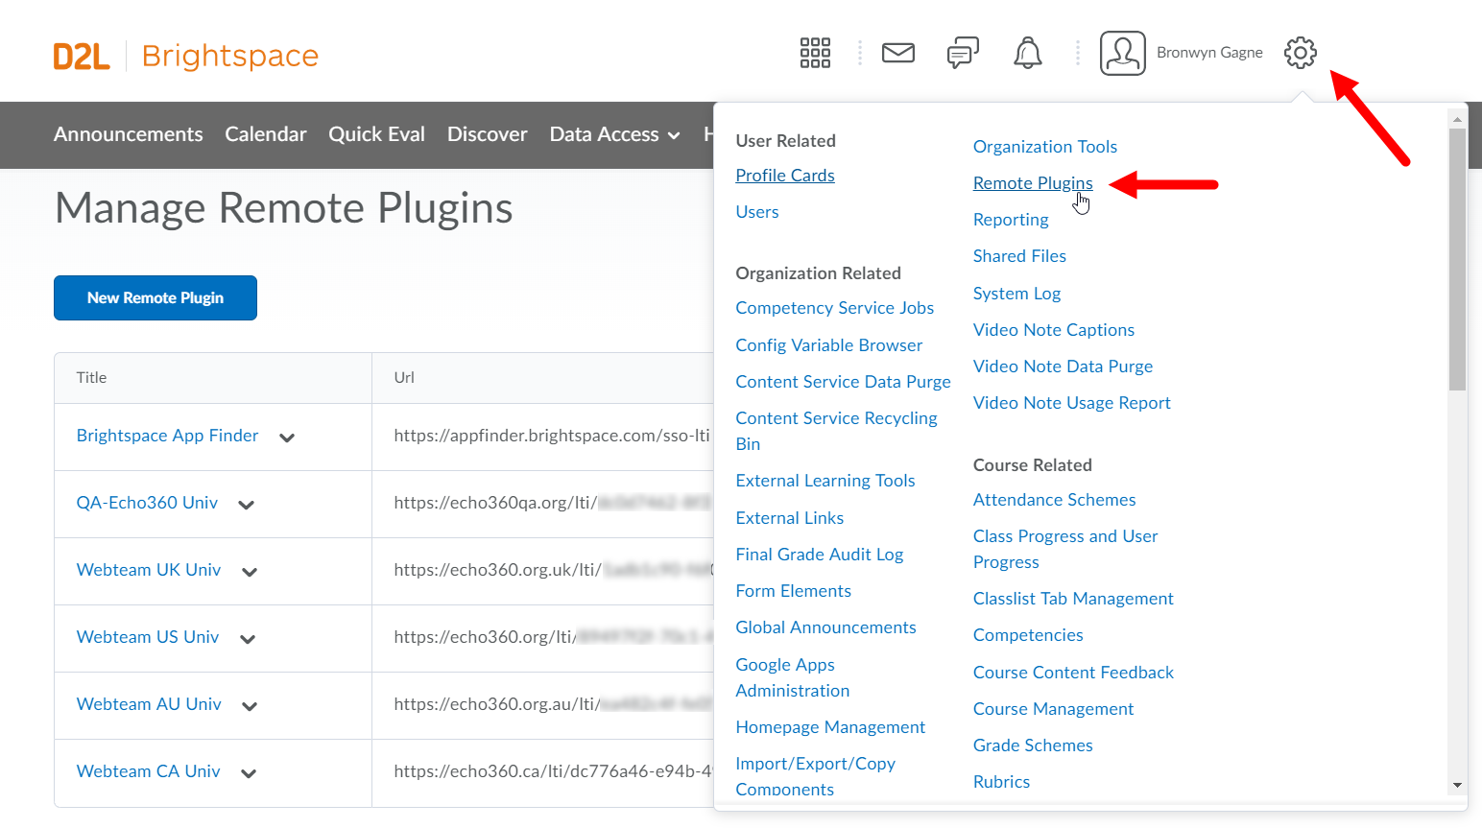This screenshot has width=1482, height=828.
Task: Click the New Remote Plugin button
Action: 155,297
